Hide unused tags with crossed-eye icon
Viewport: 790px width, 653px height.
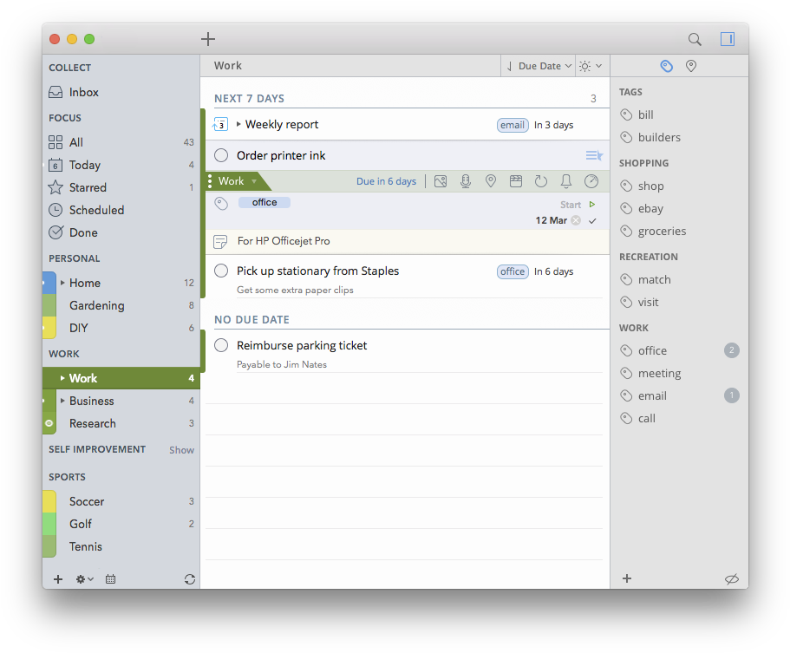(731, 579)
